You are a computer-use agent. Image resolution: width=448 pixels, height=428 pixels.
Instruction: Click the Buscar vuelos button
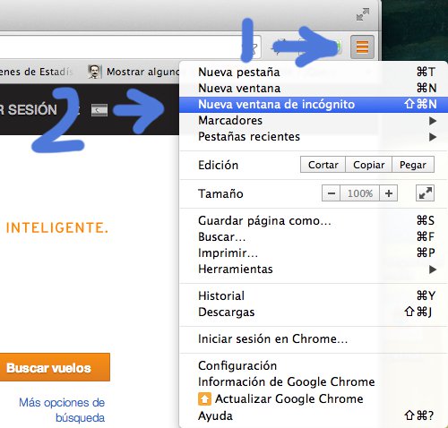55,367
